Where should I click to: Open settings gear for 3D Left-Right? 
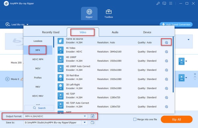[166, 89]
